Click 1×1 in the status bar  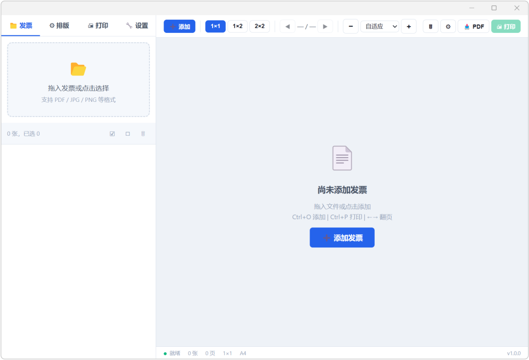point(227,353)
